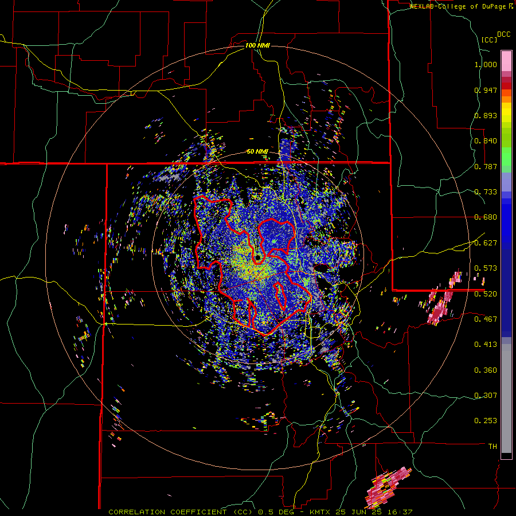This screenshot has width=516, height=516.
Task: Click the KMTX radar station identifier
Action: click(321, 512)
